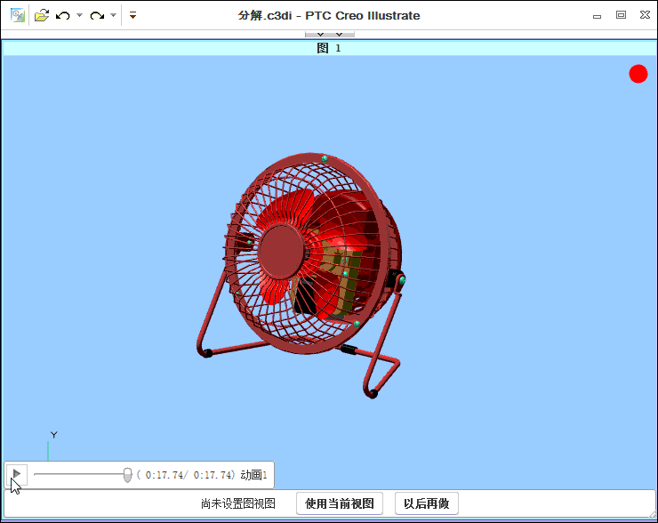Undo the last action
Image resolution: width=658 pixels, height=523 pixels.
(x=63, y=16)
